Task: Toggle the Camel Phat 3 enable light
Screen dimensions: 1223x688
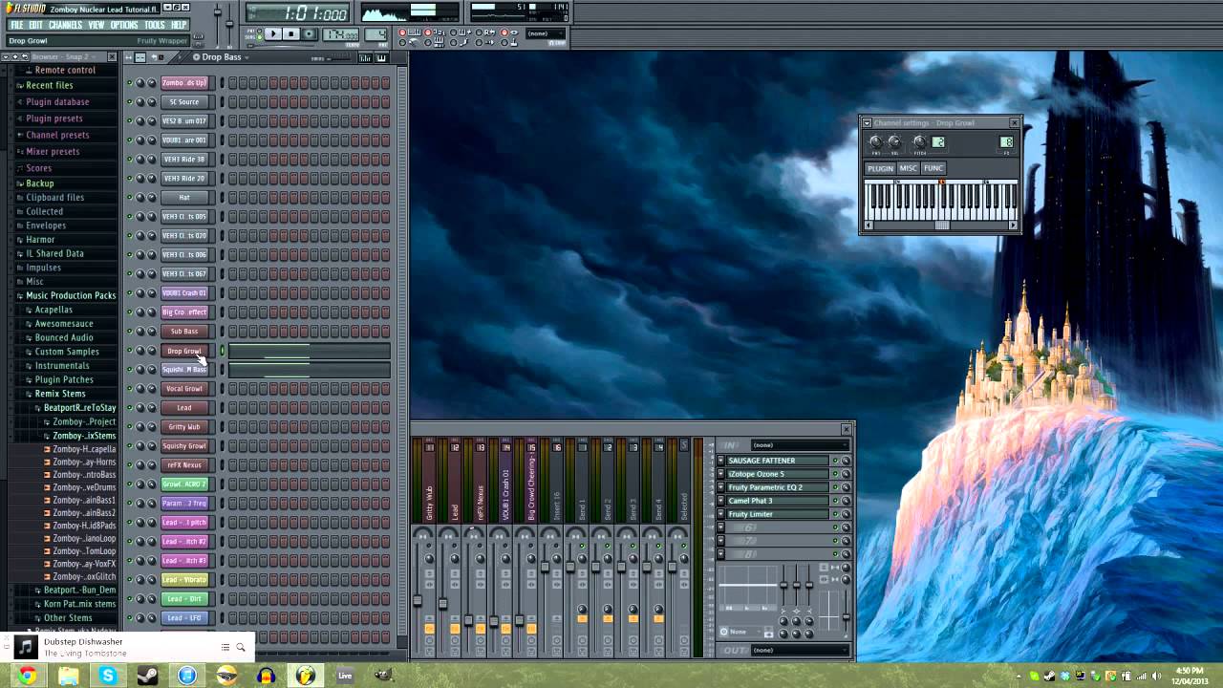Action: click(x=834, y=501)
